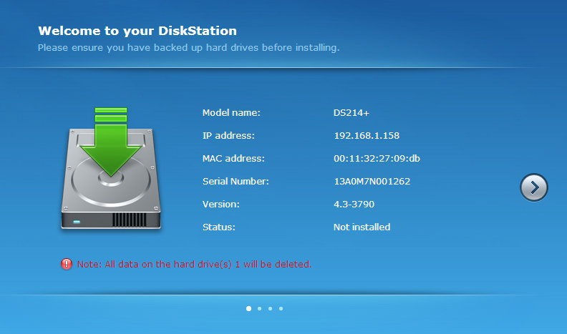The width and height of the screenshot is (567, 334).
Task: Click the status value Not installed
Action: click(x=362, y=227)
